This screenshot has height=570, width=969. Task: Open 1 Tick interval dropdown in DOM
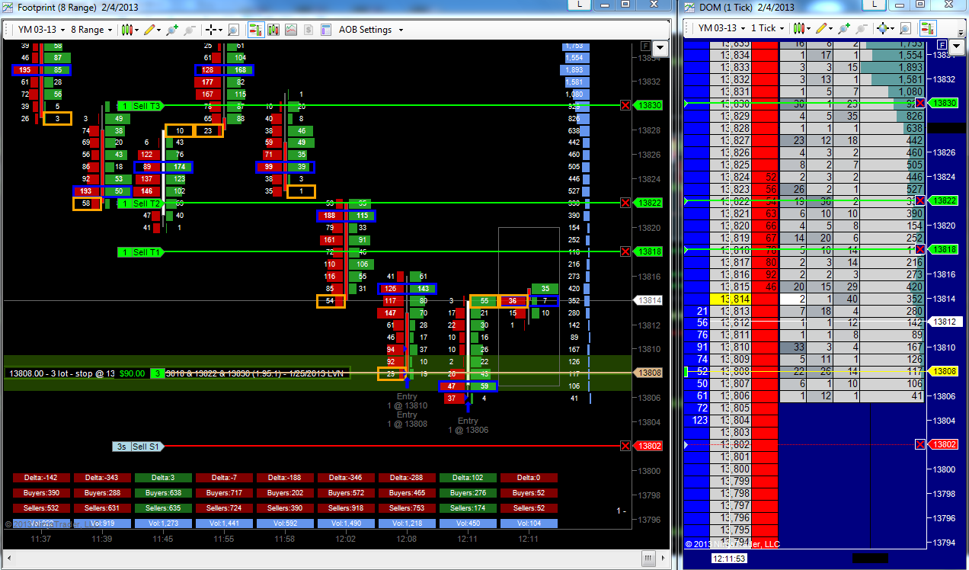click(x=768, y=28)
